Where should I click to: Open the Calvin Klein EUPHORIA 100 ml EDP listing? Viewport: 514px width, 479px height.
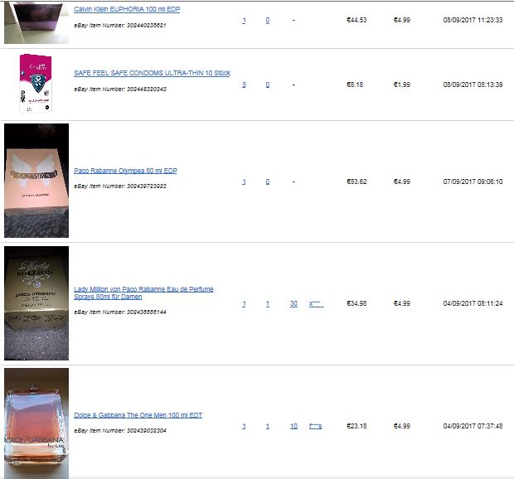[x=127, y=9]
